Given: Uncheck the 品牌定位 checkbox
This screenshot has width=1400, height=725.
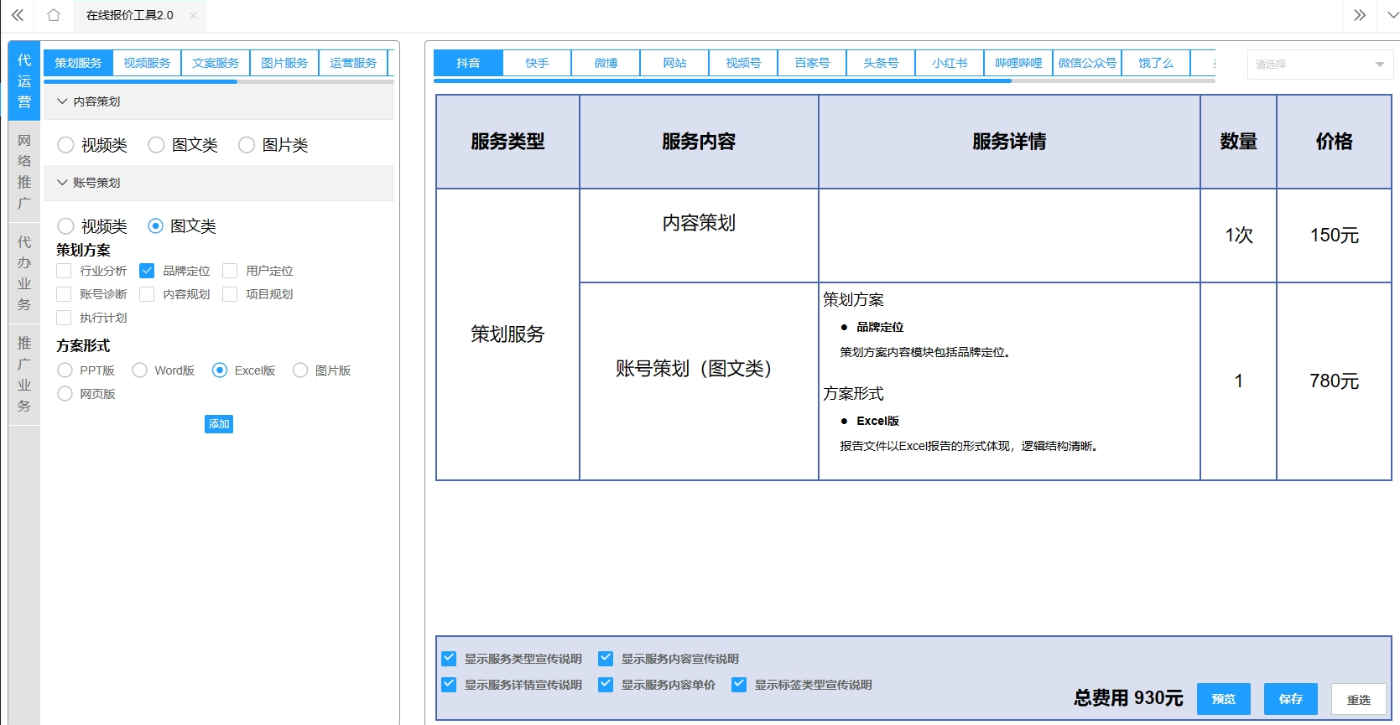Looking at the screenshot, I should [x=147, y=271].
